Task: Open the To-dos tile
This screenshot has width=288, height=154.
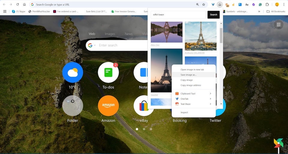Action: (108, 72)
